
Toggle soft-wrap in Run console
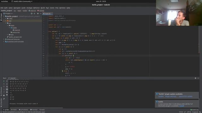coord(7,87)
